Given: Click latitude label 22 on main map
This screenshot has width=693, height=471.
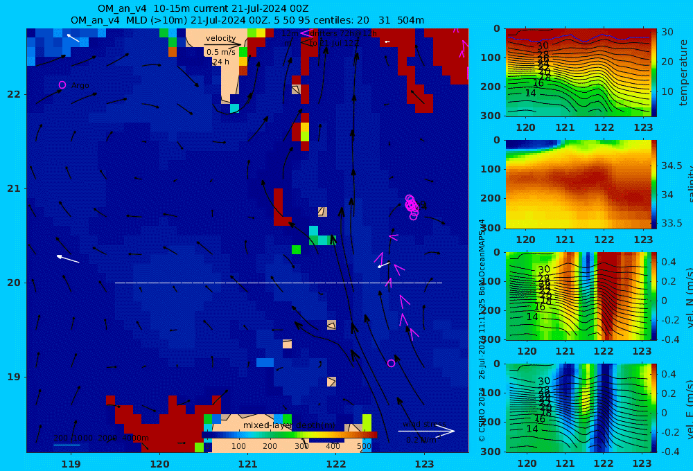Looking at the screenshot, I should pyautogui.click(x=14, y=94).
